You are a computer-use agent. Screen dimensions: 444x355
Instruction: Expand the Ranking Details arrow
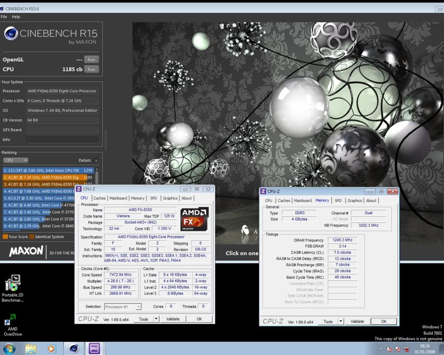(96, 160)
